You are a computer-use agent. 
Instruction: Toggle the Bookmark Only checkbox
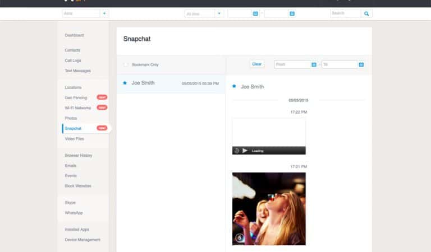(126, 65)
